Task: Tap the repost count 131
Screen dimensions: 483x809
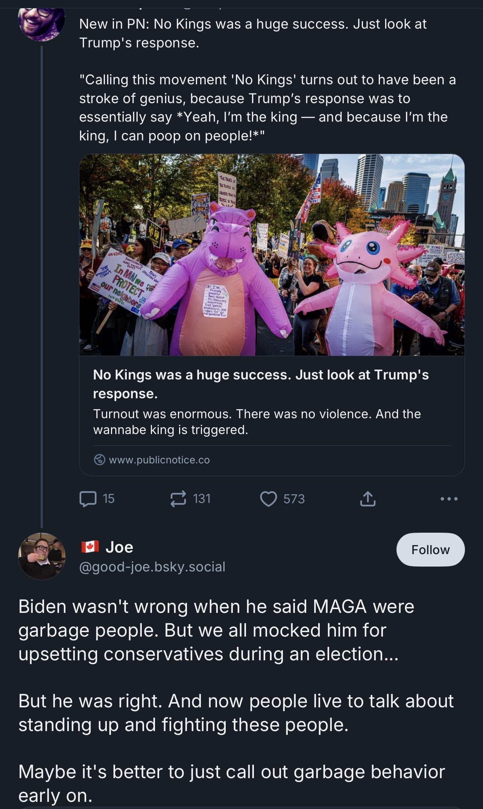Action: point(202,499)
